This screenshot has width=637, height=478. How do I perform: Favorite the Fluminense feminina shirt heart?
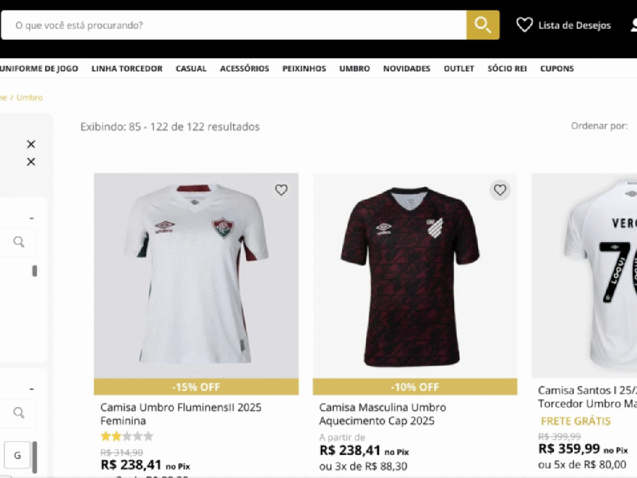[x=281, y=190]
